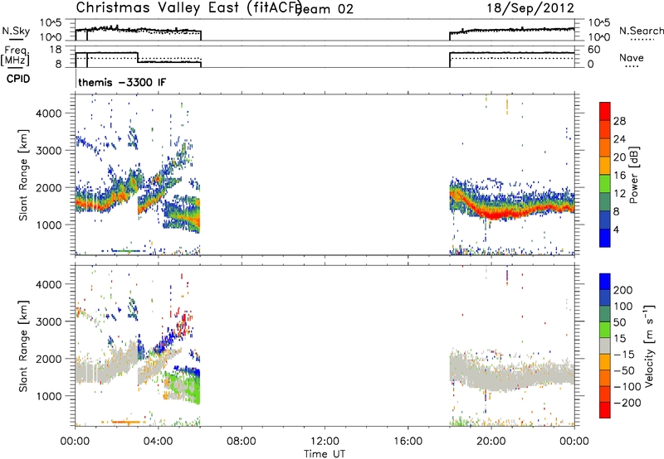Click '4000' tick on the power panel axis

[49, 114]
